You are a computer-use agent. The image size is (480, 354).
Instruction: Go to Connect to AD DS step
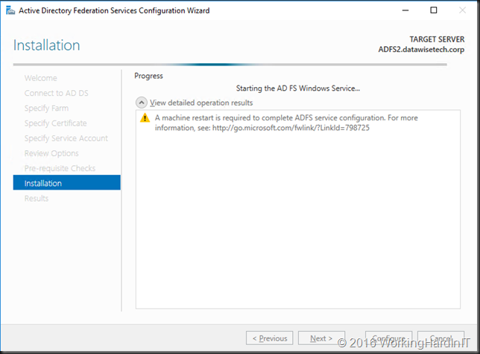(x=57, y=93)
